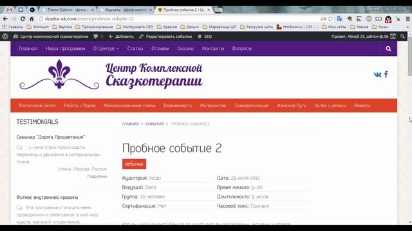Click translate page icon in address bar
The height and width of the screenshot is (231, 412).
(323, 19)
